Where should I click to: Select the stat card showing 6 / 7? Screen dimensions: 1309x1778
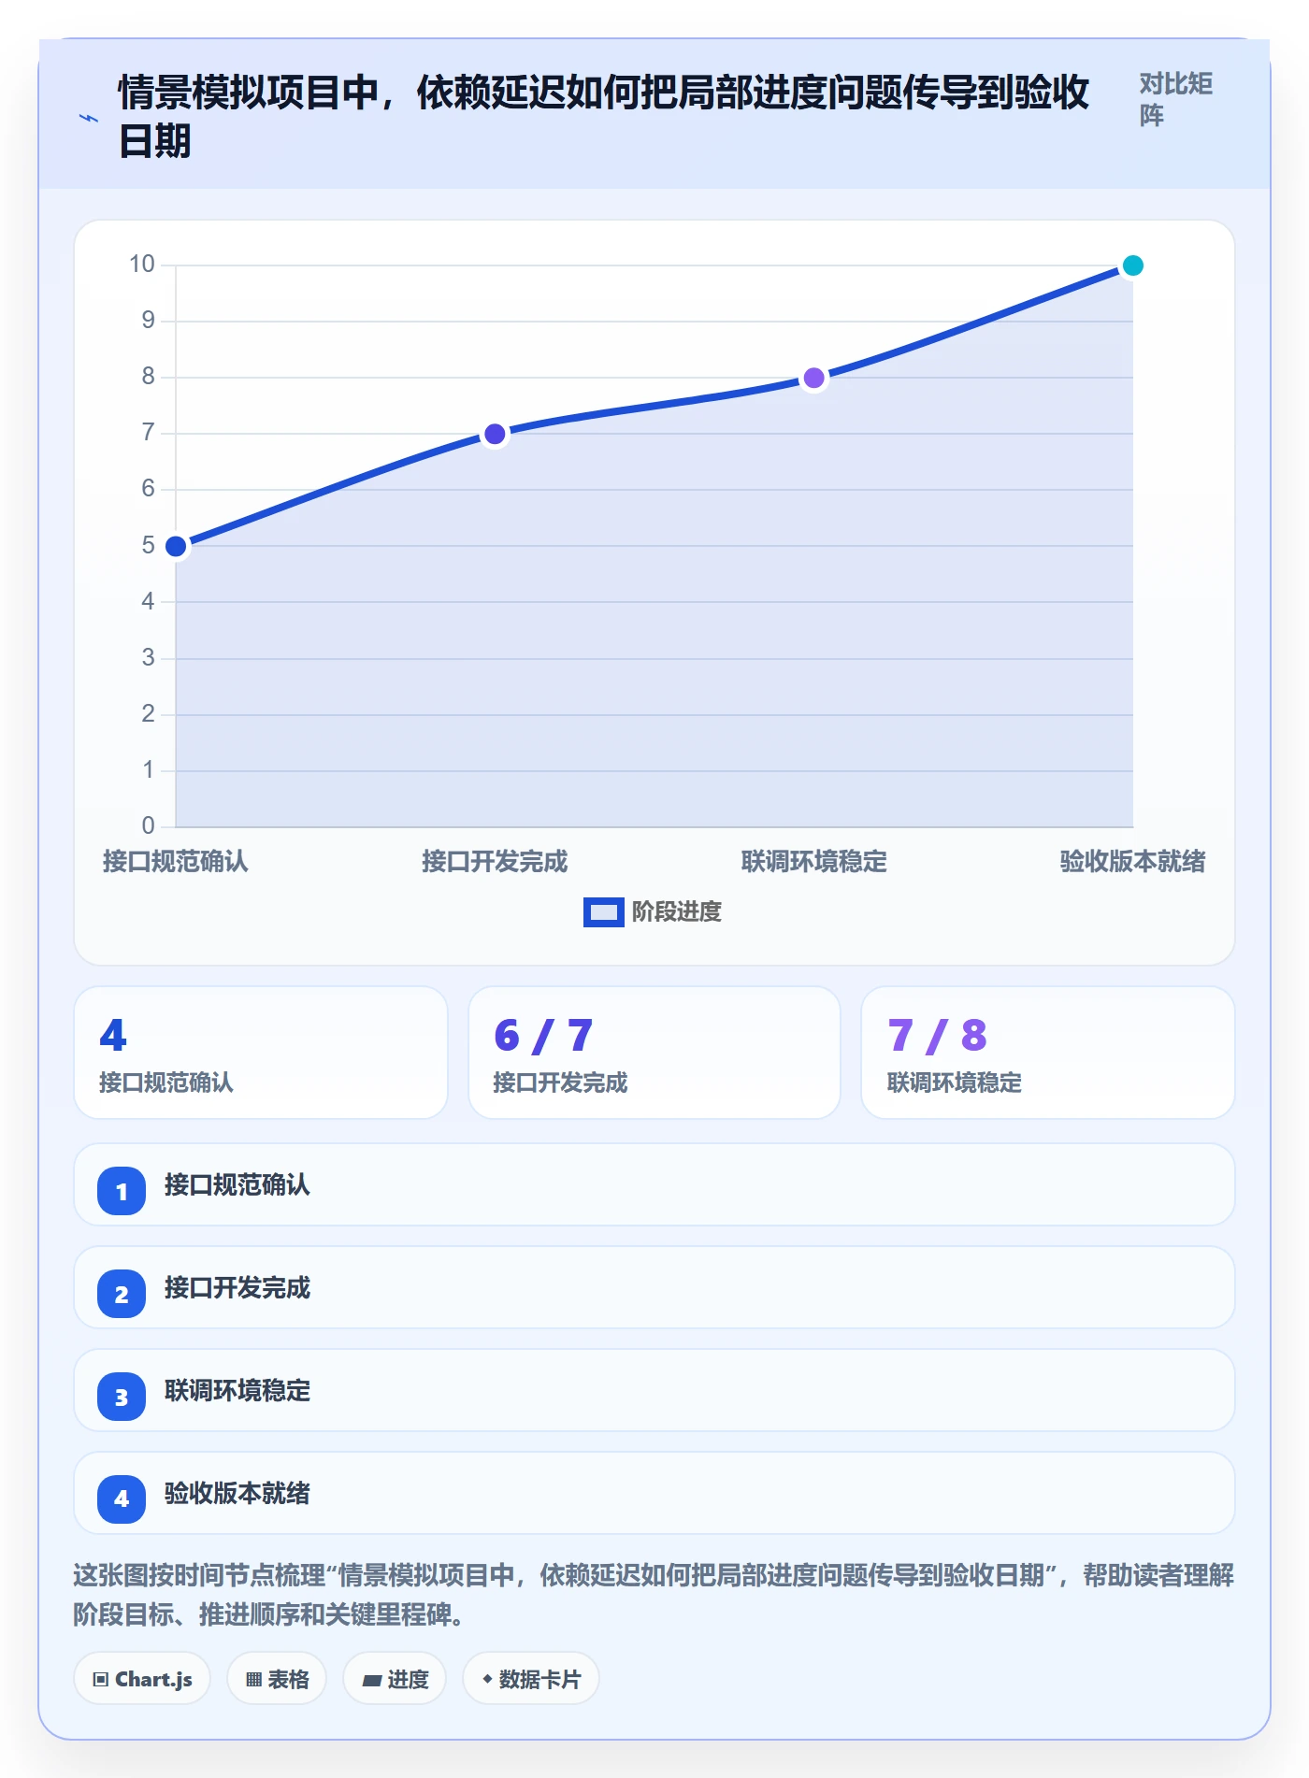654,1053
